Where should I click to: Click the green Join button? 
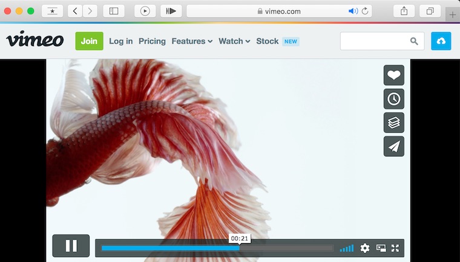89,41
